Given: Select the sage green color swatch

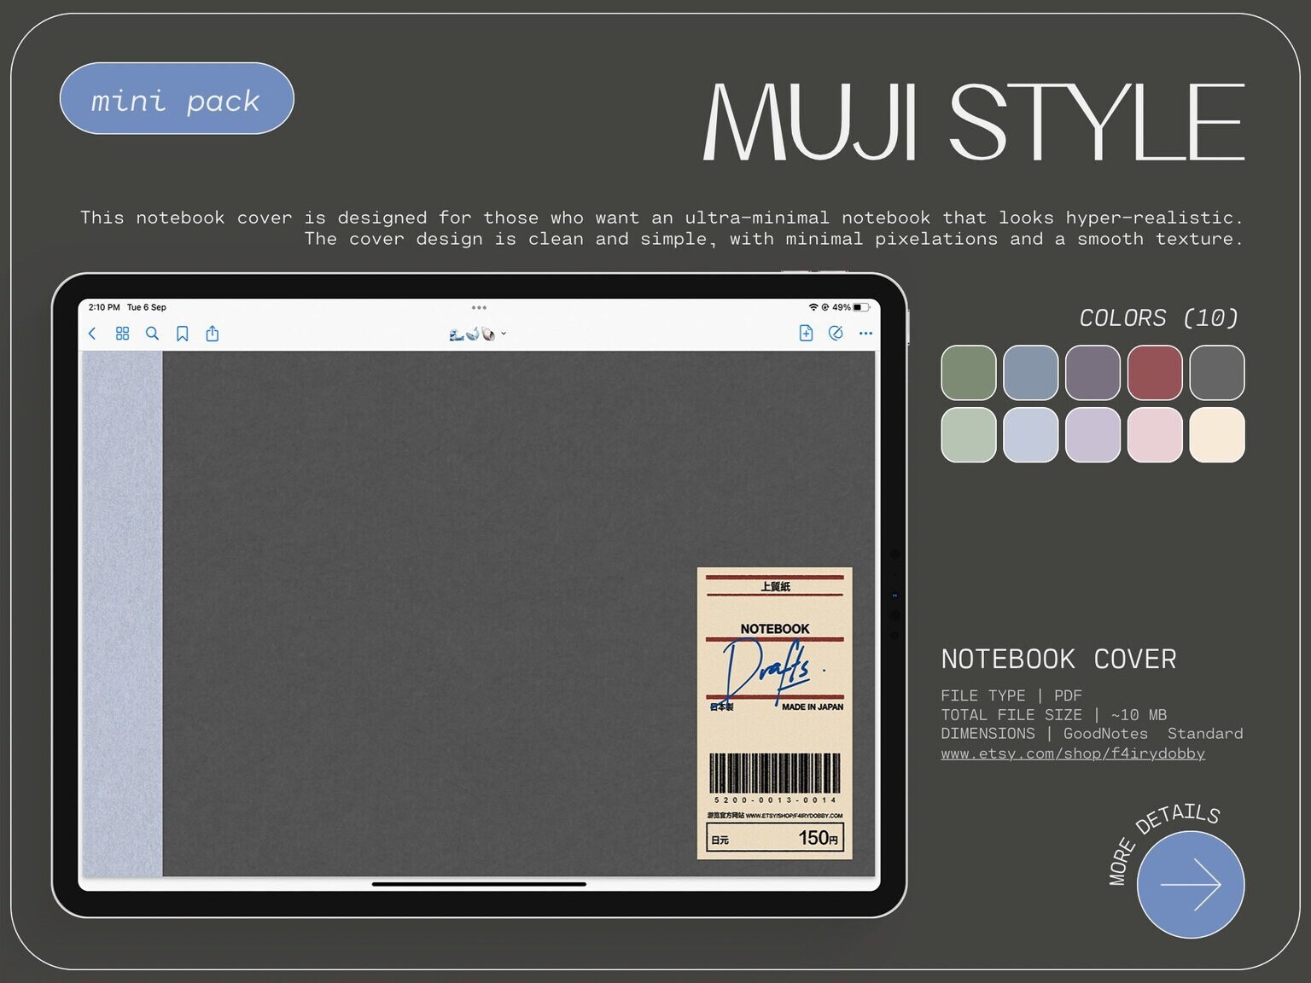Looking at the screenshot, I should coord(968,373).
